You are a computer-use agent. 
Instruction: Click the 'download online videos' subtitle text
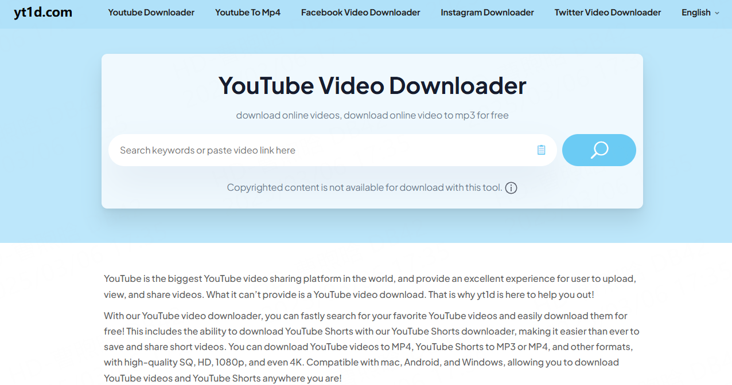[372, 115]
